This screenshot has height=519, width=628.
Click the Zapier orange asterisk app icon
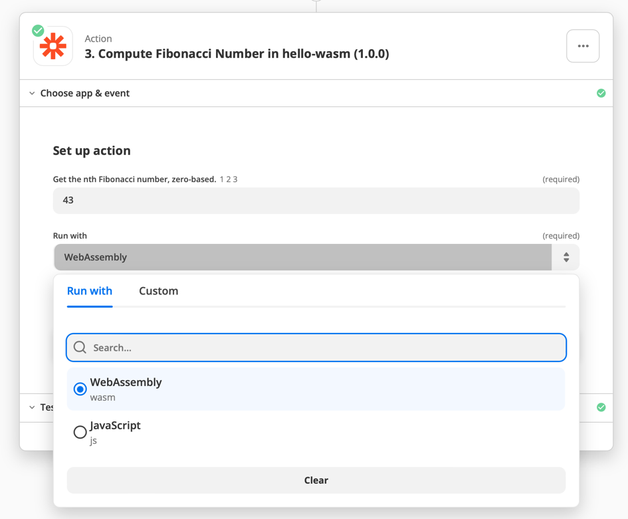tap(53, 47)
